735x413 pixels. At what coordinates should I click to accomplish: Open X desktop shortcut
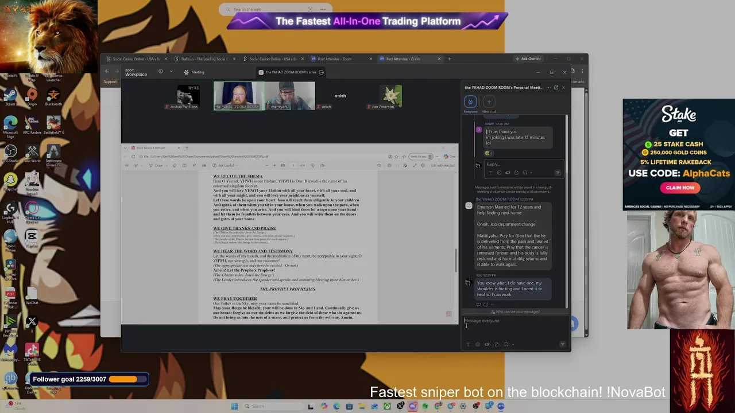click(32, 322)
